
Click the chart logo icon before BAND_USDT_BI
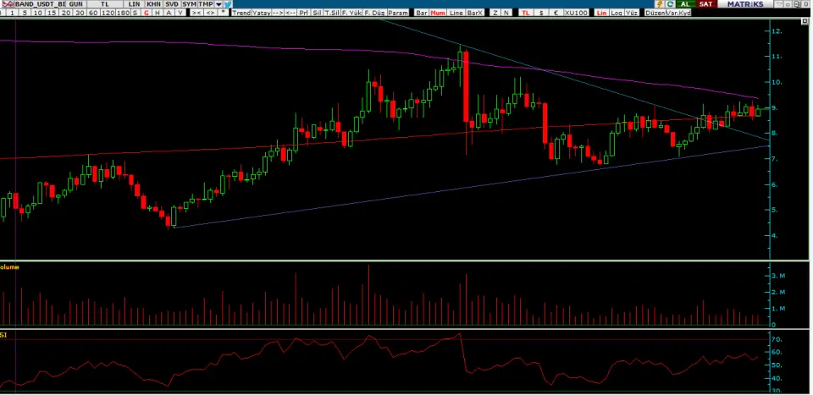(7, 4)
